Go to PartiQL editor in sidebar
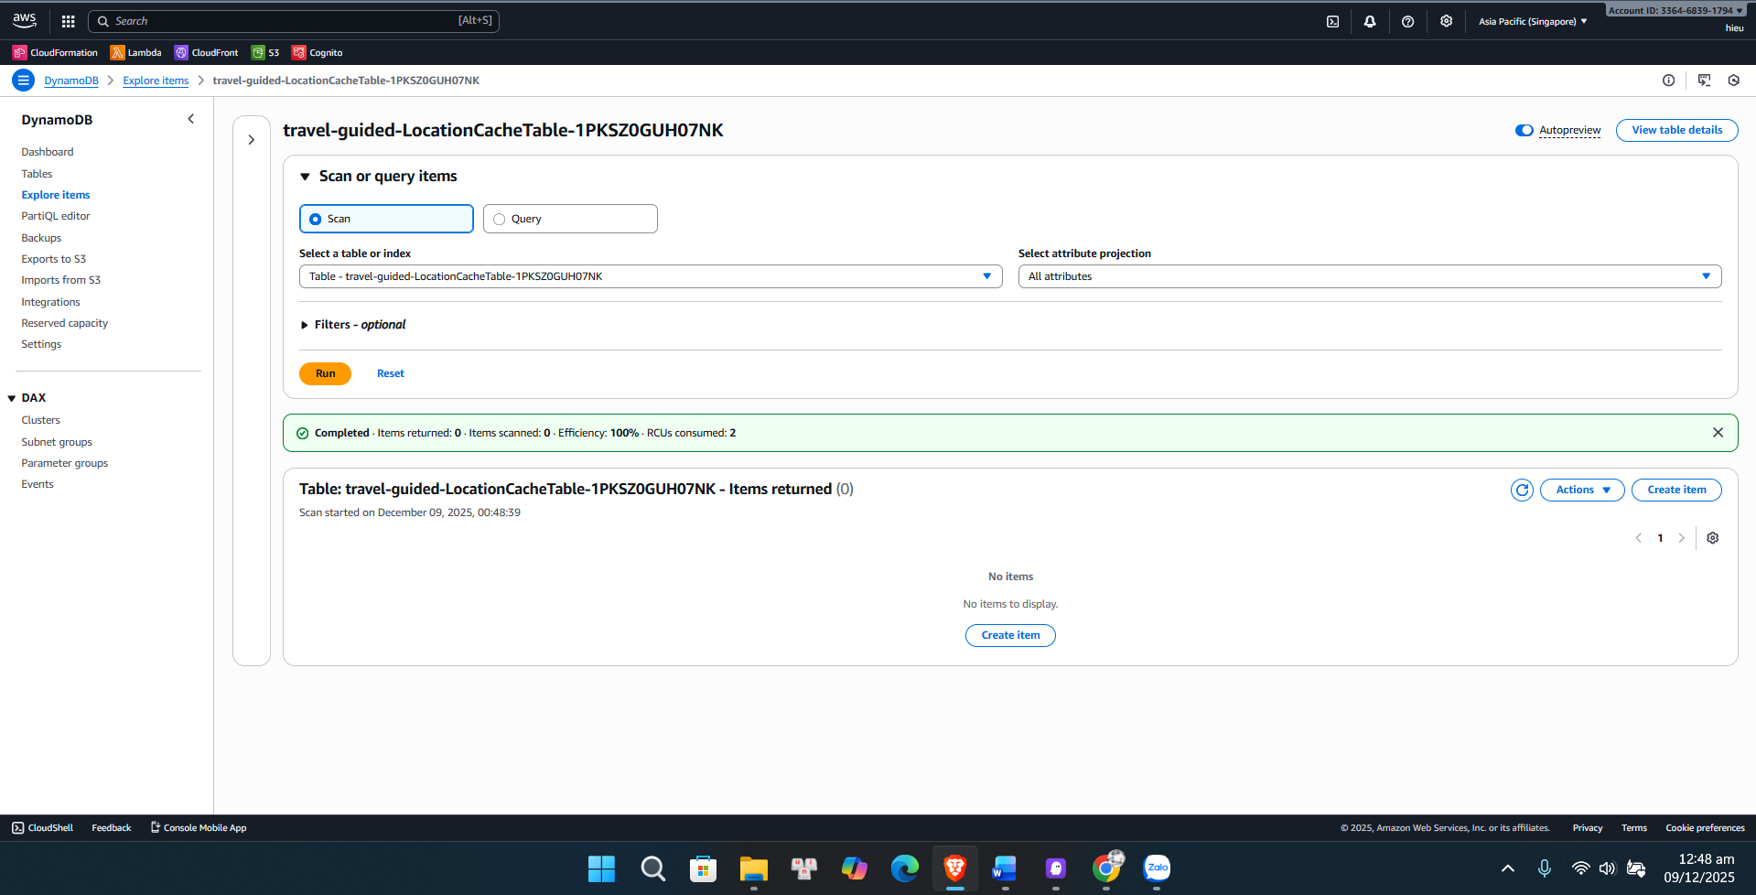 coord(56,216)
